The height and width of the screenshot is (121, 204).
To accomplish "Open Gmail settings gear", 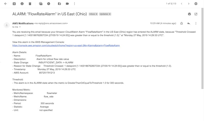I will tap(196, 4).
